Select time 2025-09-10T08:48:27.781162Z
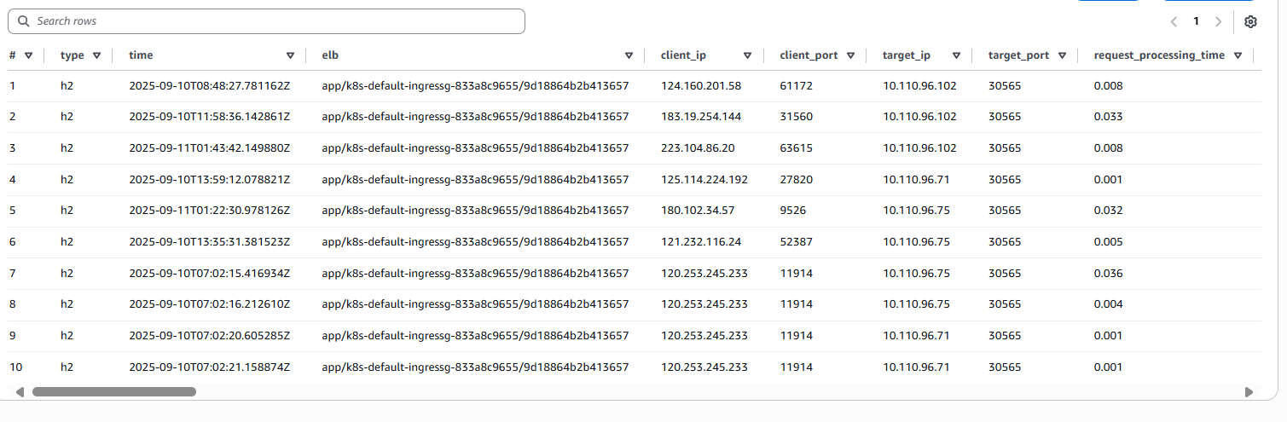 210,86
